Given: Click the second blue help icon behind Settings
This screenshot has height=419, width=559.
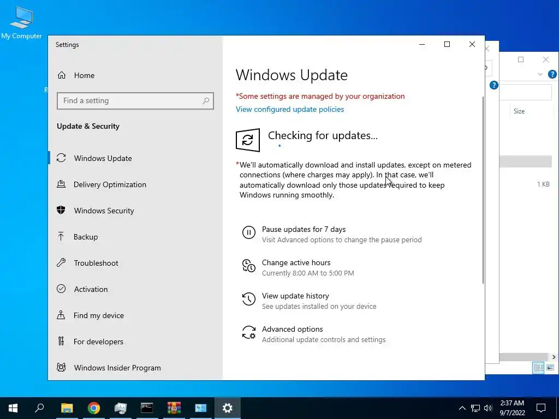Looking at the screenshot, I should pos(493,85).
